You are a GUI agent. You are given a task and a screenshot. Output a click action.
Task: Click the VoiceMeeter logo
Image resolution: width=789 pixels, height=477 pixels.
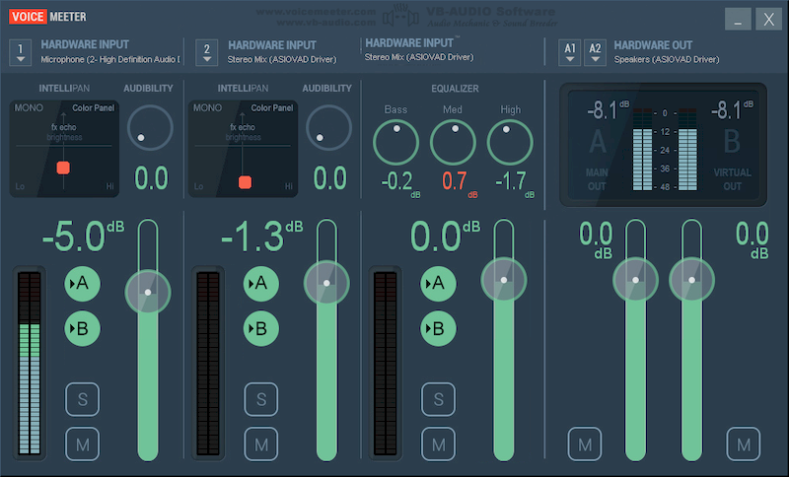point(47,17)
